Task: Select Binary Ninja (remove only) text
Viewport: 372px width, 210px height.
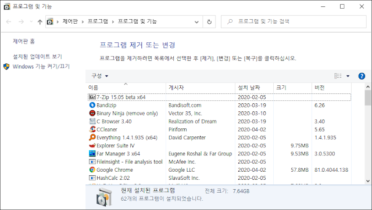Action: pyautogui.click(x=127, y=113)
